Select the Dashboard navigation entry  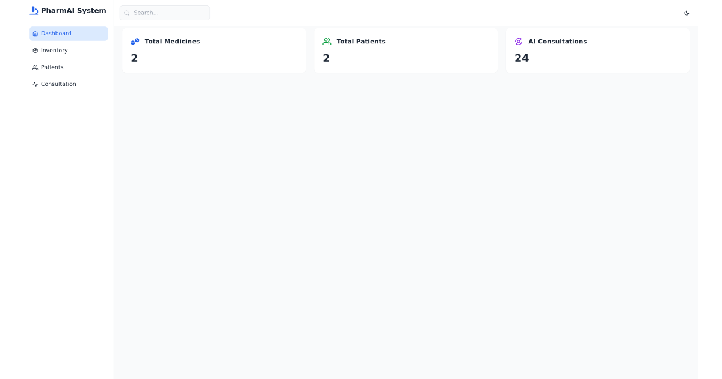57,34
